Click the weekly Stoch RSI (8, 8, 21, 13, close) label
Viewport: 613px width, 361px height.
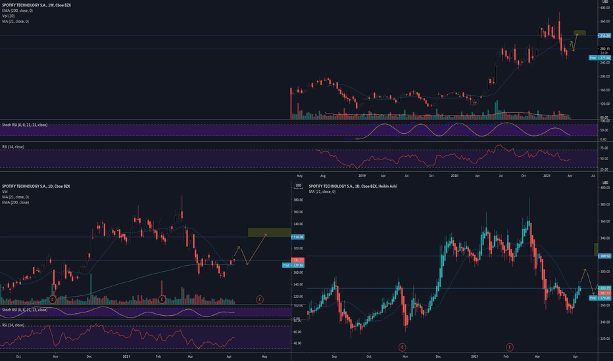(x=24, y=125)
